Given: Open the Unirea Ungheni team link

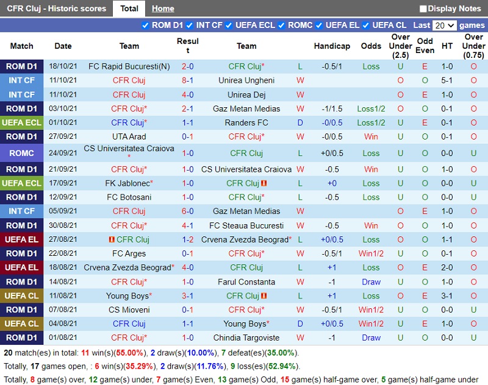Looking at the screenshot, I should coord(246,80).
